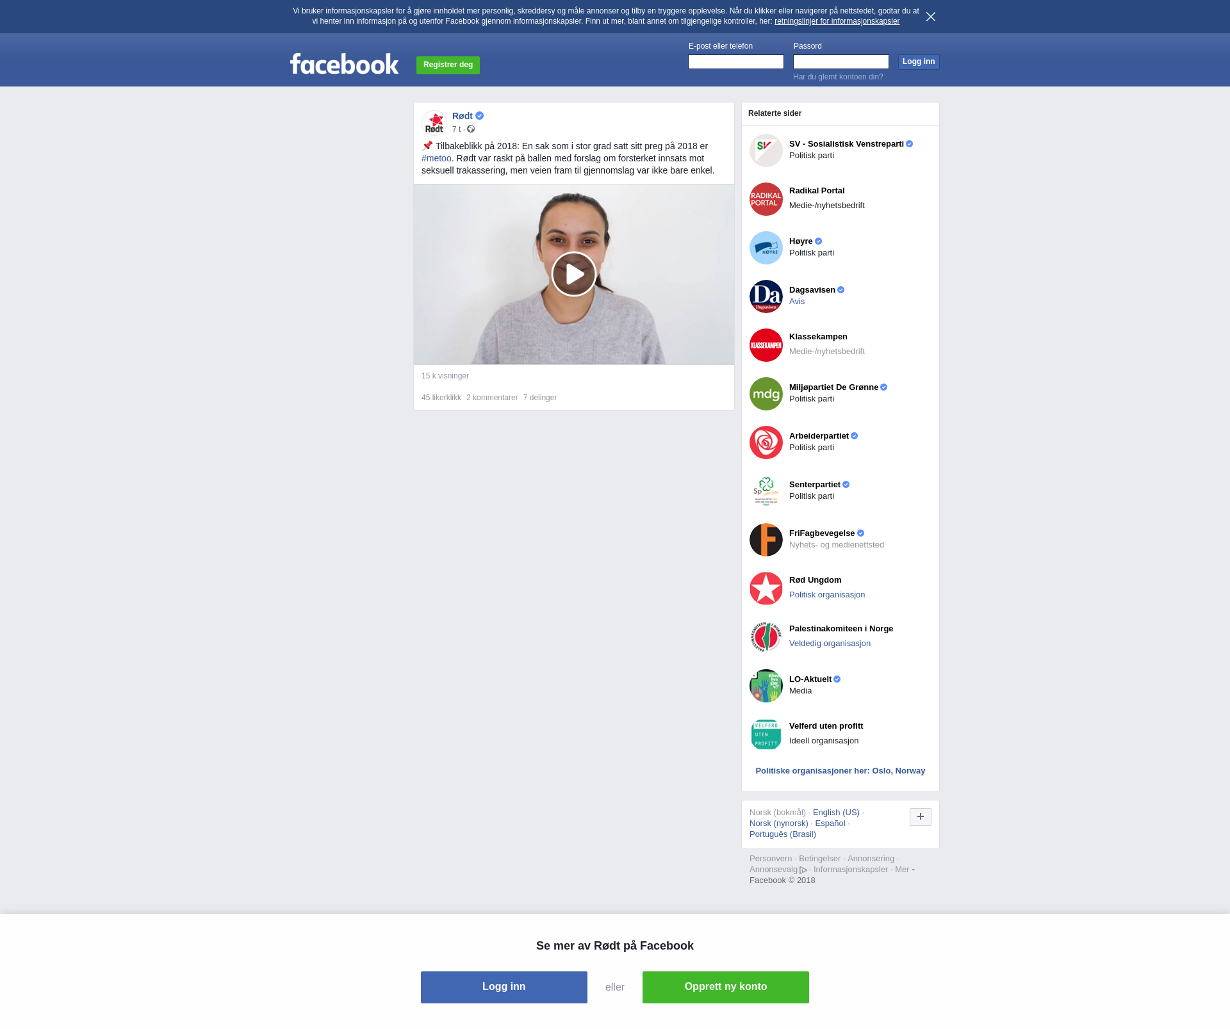Screen dimensions: 1230x1029
Task: Open 2 kommentarer link
Action: 492,398
